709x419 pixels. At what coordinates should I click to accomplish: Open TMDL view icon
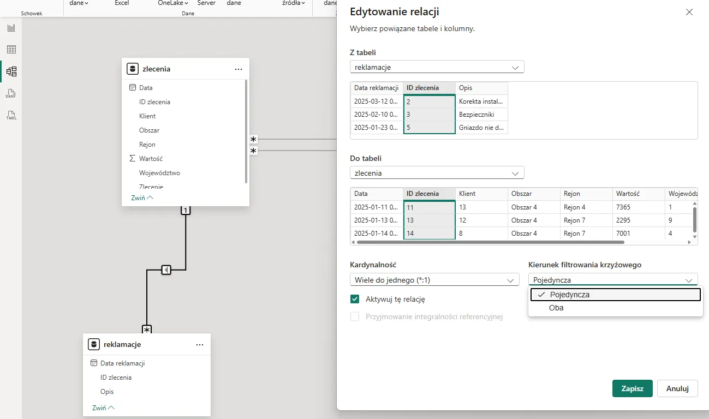[x=11, y=116]
